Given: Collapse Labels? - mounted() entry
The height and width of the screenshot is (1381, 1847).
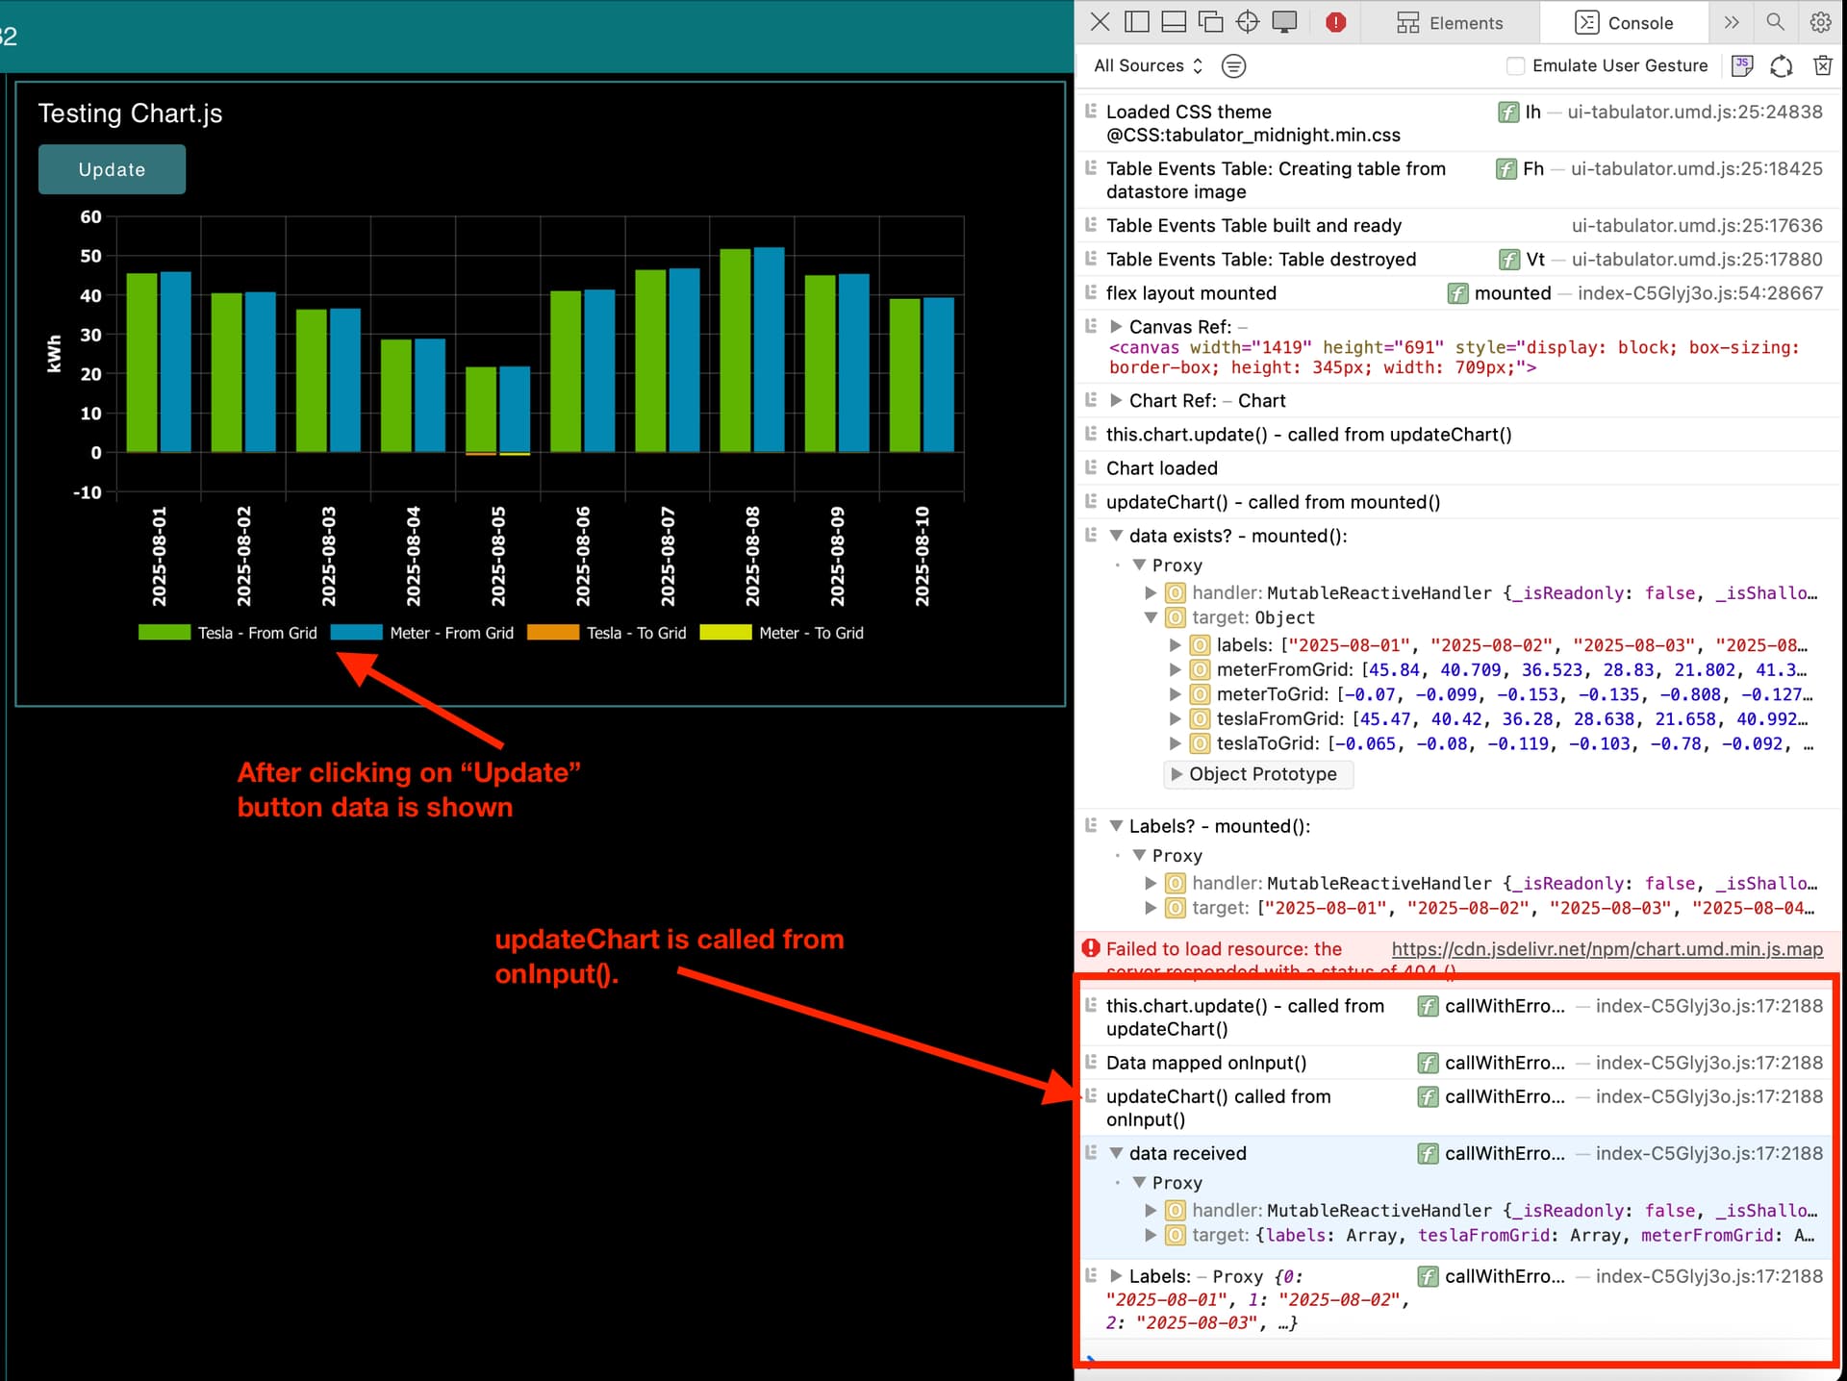Looking at the screenshot, I should coord(1116,826).
